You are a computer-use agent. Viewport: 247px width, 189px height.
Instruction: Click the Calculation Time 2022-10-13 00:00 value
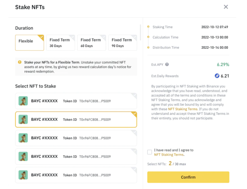pyautogui.click(x=215, y=37)
